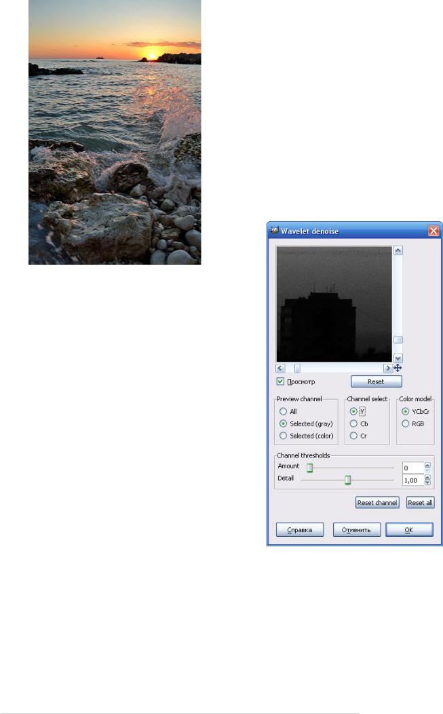Screen dimensions: 443x714
Task: Choose the Y channel radio button
Action: click(353, 411)
